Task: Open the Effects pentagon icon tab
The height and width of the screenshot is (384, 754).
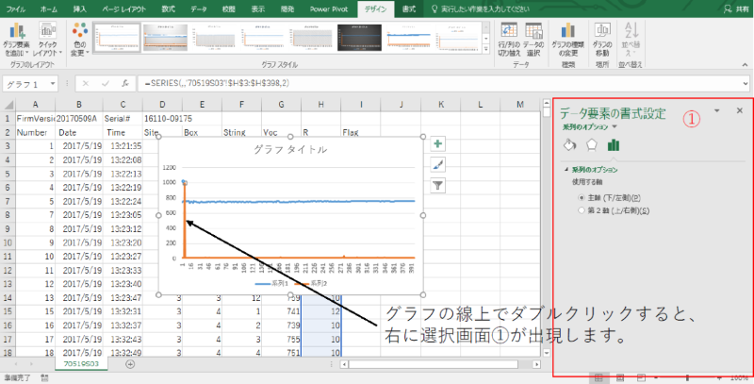Action: pyautogui.click(x=592, y=144)
